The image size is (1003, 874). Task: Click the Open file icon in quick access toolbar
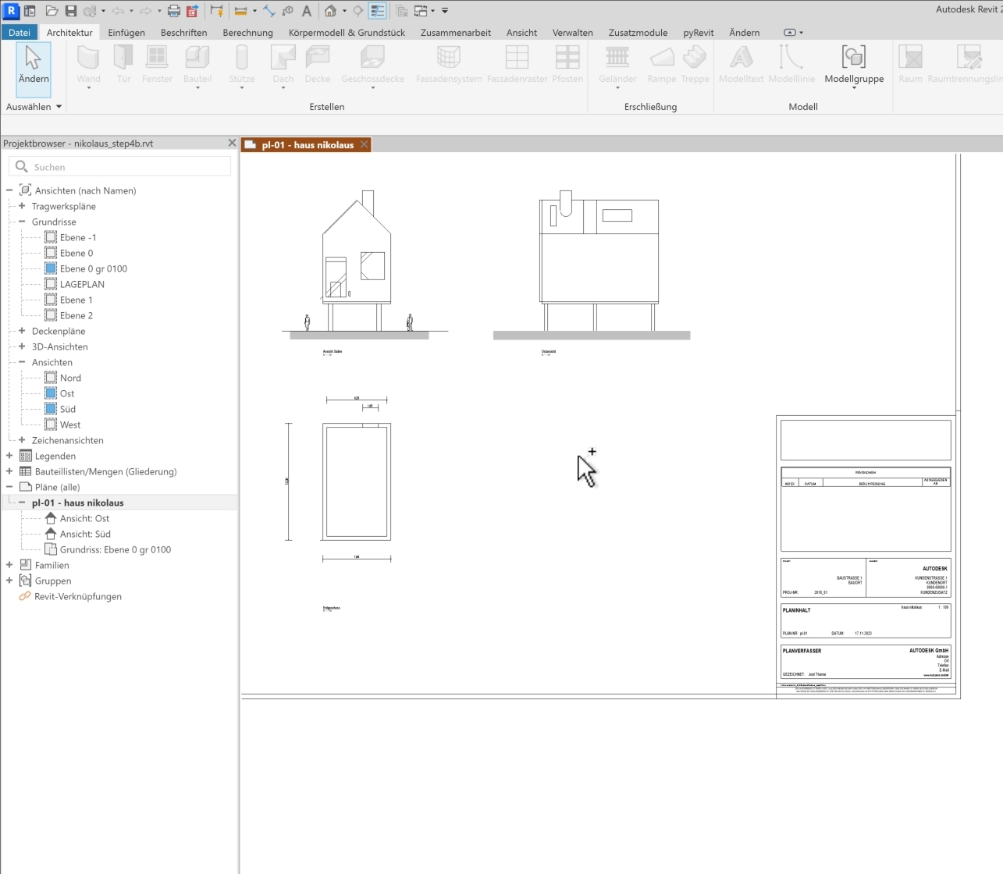[52, 11]
